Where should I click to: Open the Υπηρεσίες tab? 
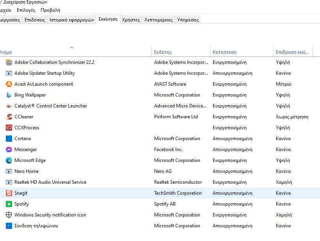pos(188,20)
